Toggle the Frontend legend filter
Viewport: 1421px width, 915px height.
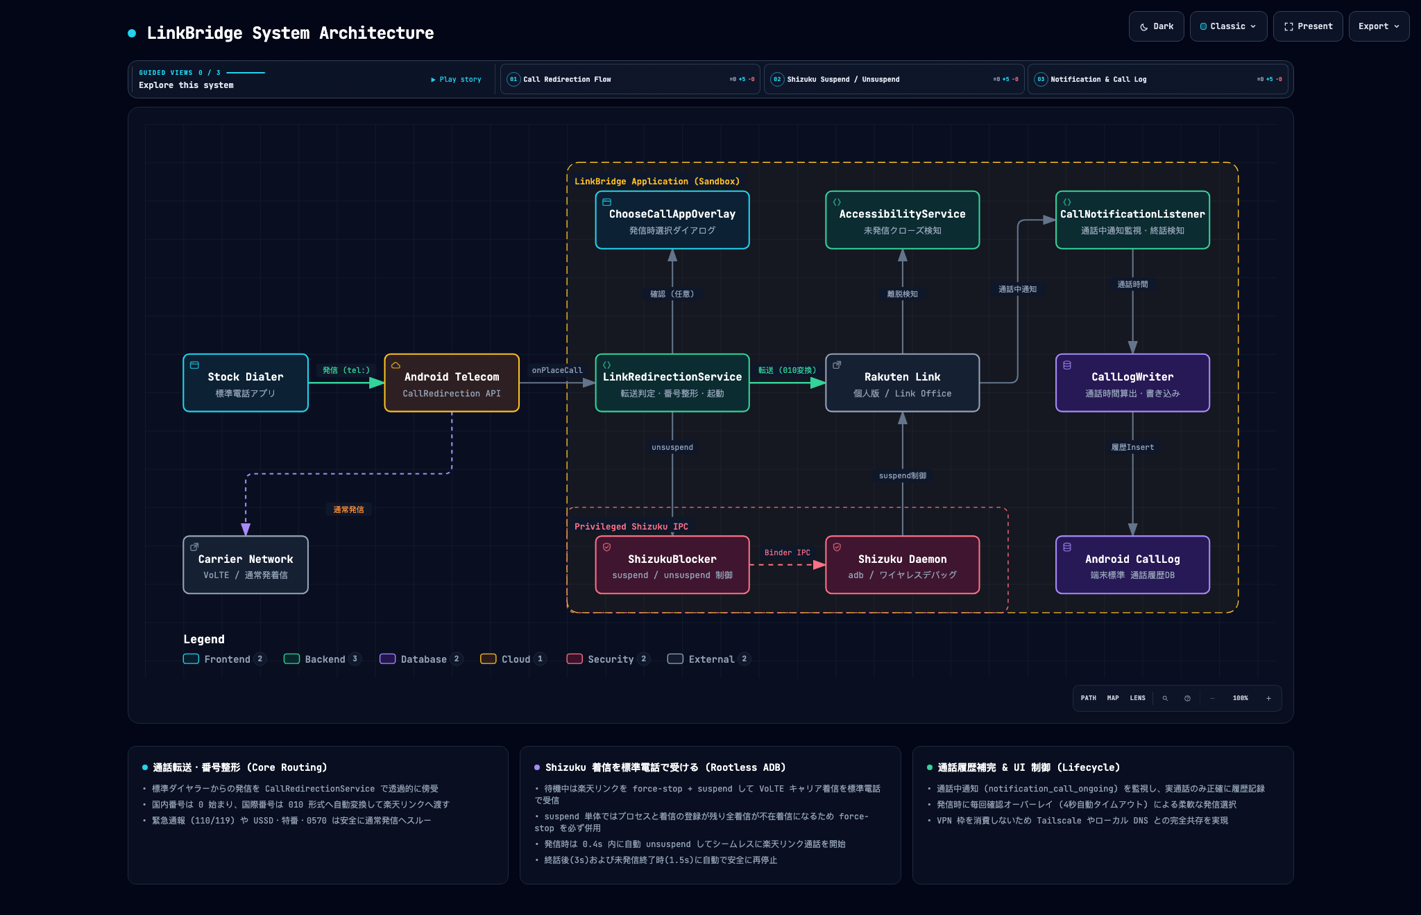[x=225, y=659]
